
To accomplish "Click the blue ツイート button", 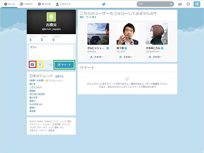I will point(64,65).
